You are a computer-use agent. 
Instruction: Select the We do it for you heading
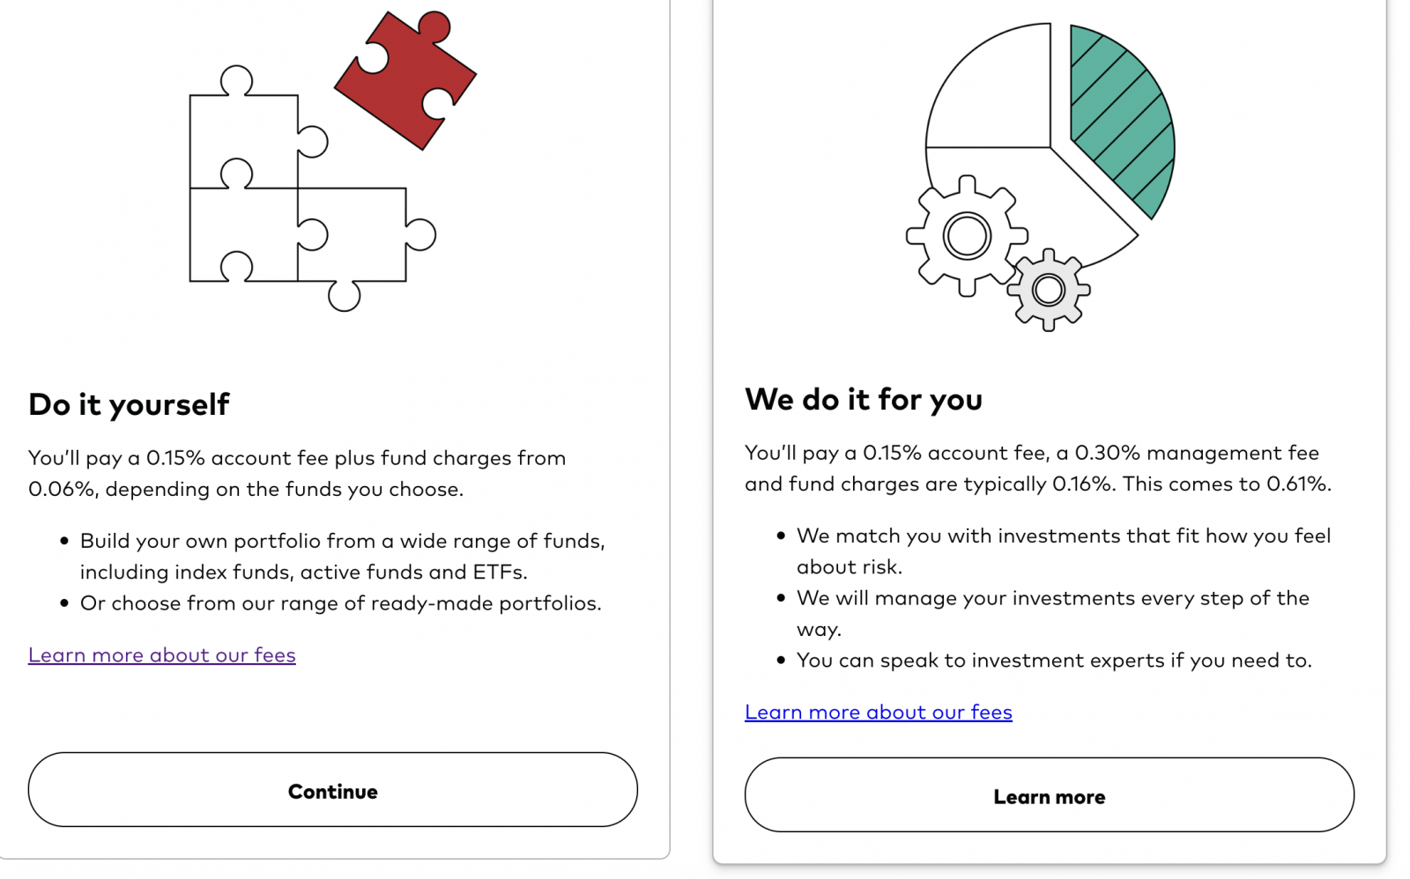(x=864, y=399)
